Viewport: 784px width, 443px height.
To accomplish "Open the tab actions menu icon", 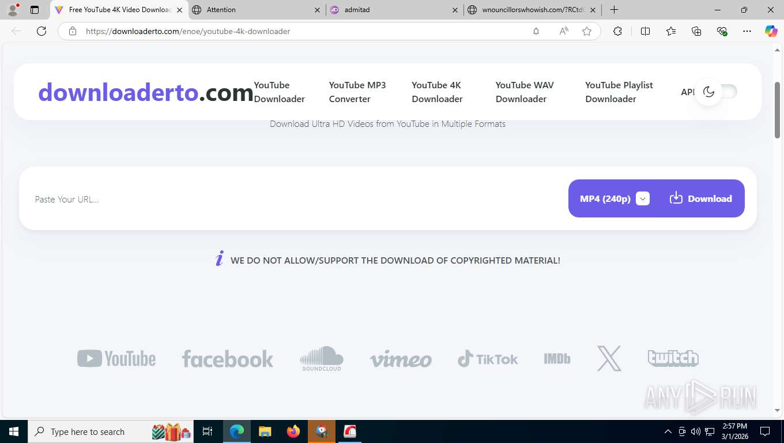I will 35,10.
